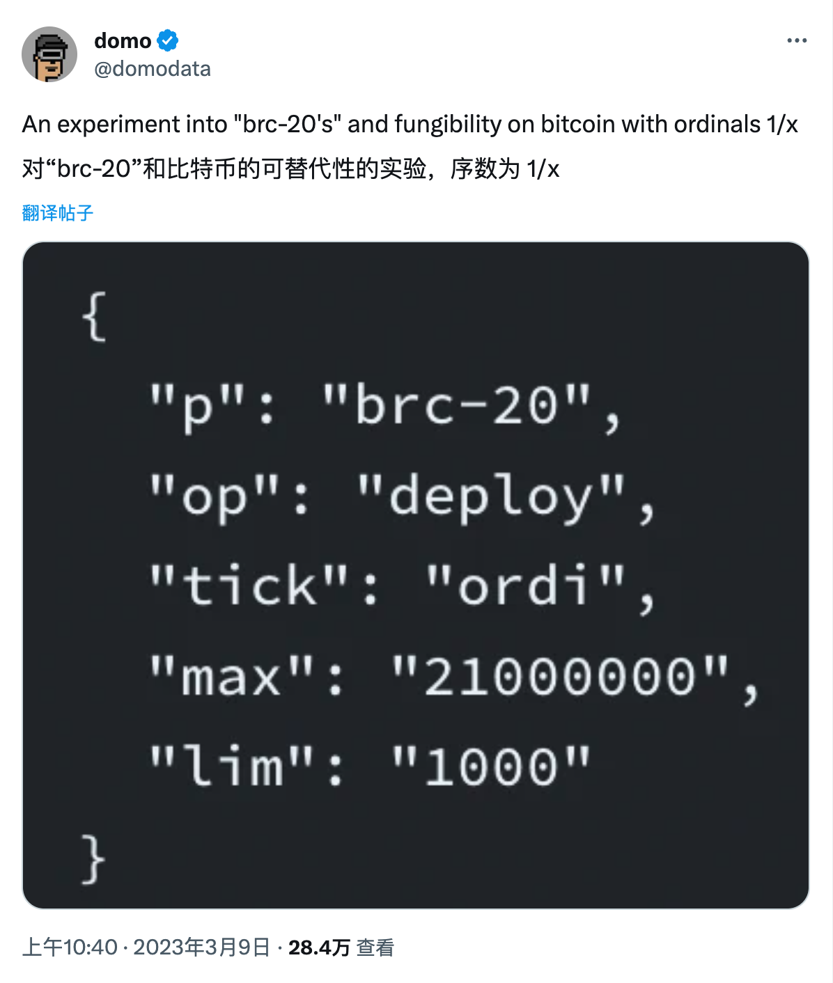Click the opening curly brace in code image
833x983 pixels.
(94, 317)
